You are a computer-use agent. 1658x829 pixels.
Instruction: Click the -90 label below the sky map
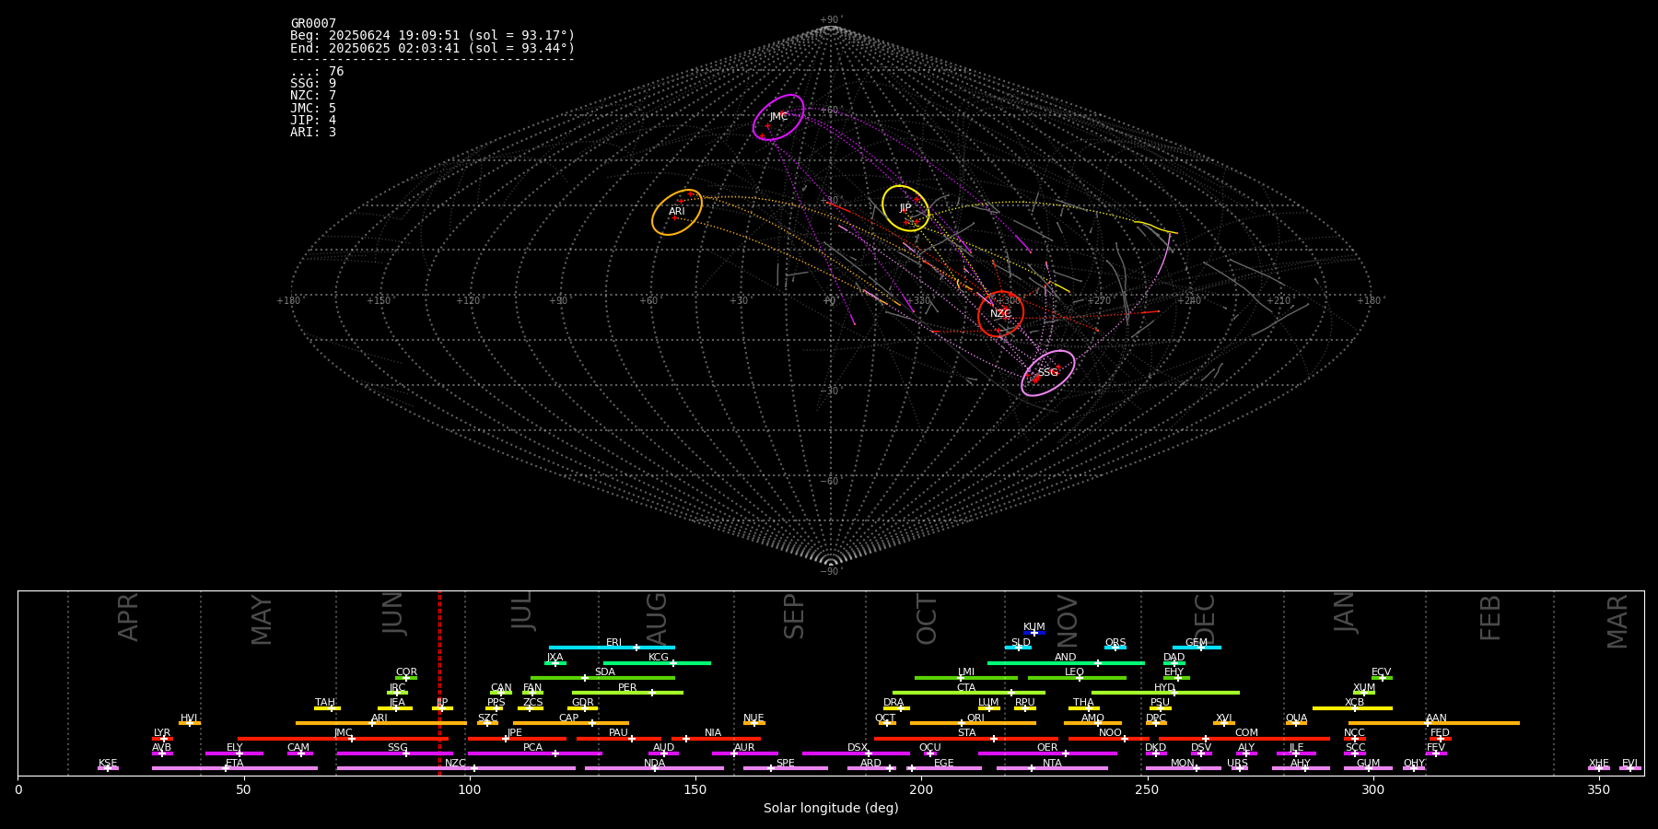click(831, 571)
